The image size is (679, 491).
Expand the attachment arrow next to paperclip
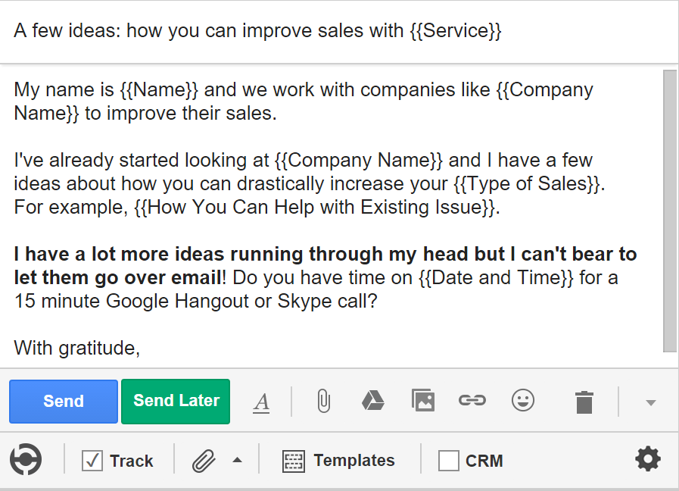(237, 460)
